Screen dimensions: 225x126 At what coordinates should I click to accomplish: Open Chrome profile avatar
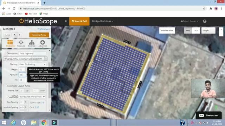[x=216, y=8]
